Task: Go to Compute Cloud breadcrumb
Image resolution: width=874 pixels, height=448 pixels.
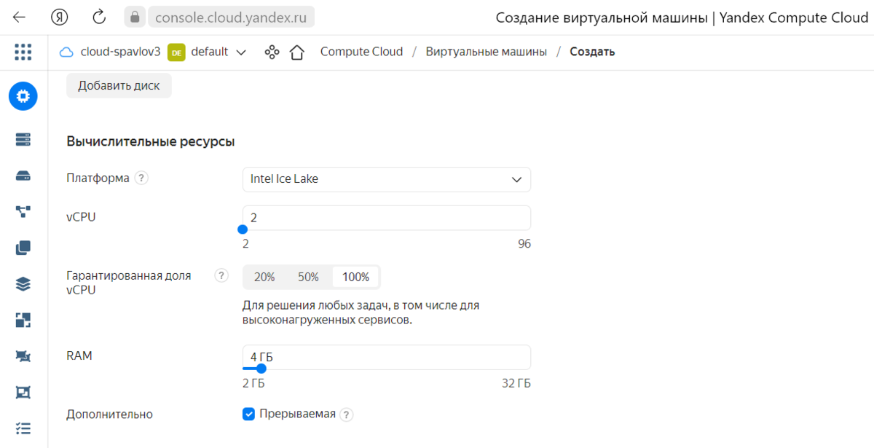Action: pyautogui.click(x=361, y=52)
